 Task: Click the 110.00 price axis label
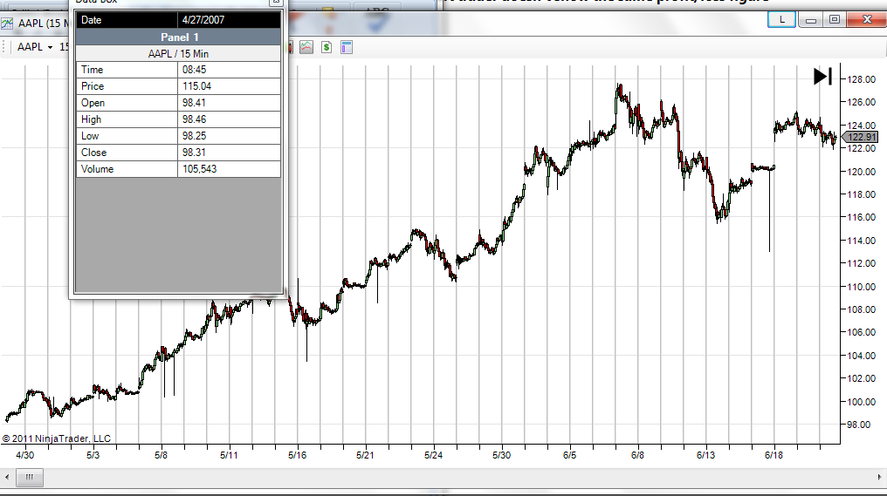point(861,287)
